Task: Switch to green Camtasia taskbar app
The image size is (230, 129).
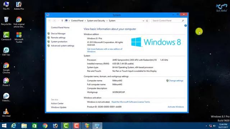Action: [x=66, y=126]
